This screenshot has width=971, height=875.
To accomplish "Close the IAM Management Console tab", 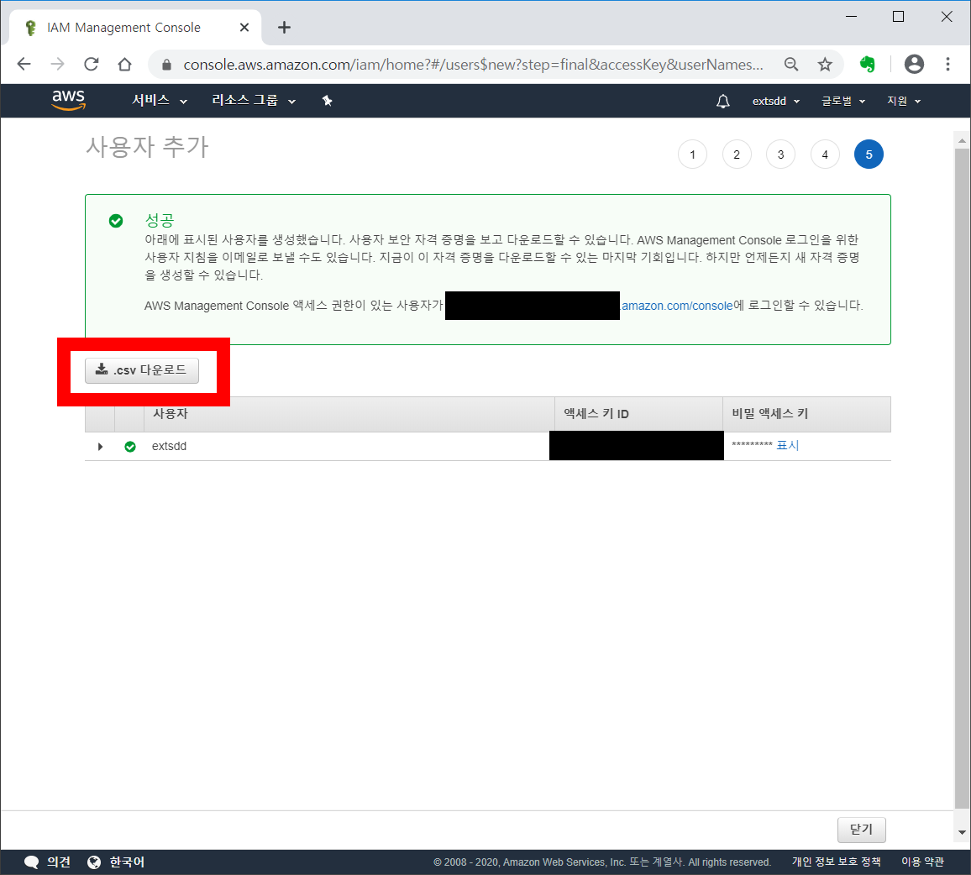I will click(244, 27).
